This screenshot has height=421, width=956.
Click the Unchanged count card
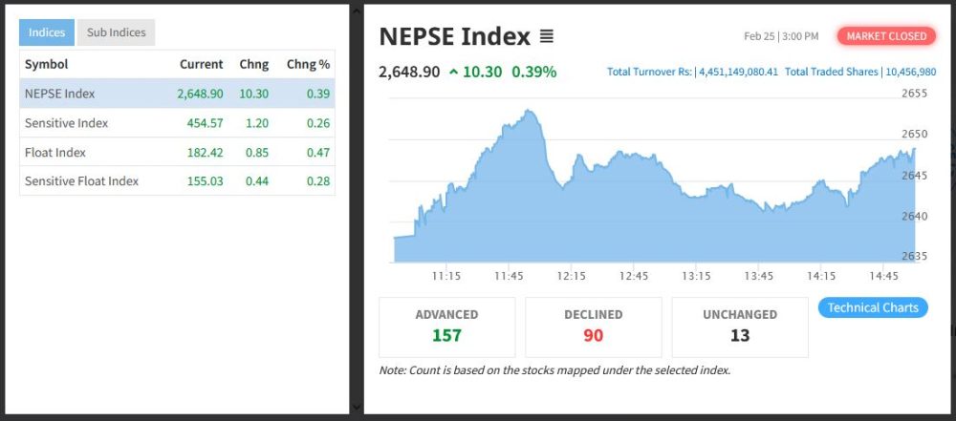pyautogui.click(x=739, y=326)
